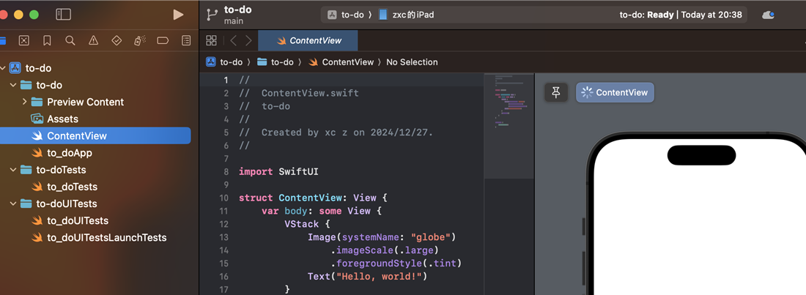Toggle the navigator sidebar panel

[x=63, y=15]
